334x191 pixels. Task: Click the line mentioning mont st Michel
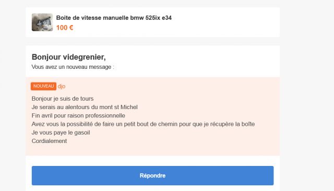tap(85, 107)
